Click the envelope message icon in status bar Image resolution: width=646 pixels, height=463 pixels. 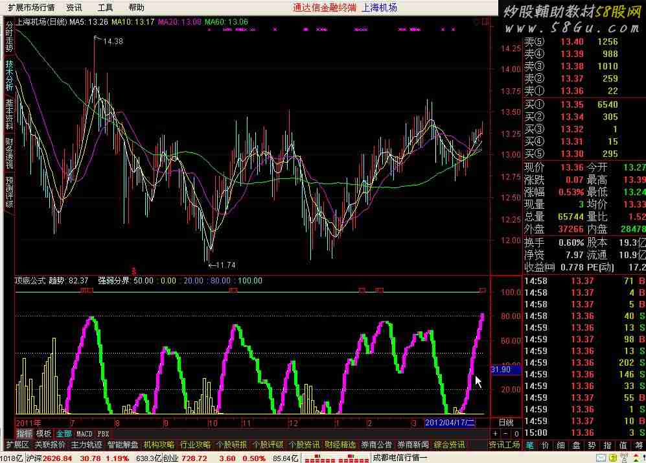tap(601, 458)
